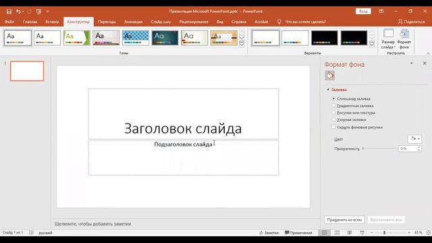Click the Fill paint bucket icon
The image size is (432, 243).
coord(329,76)
